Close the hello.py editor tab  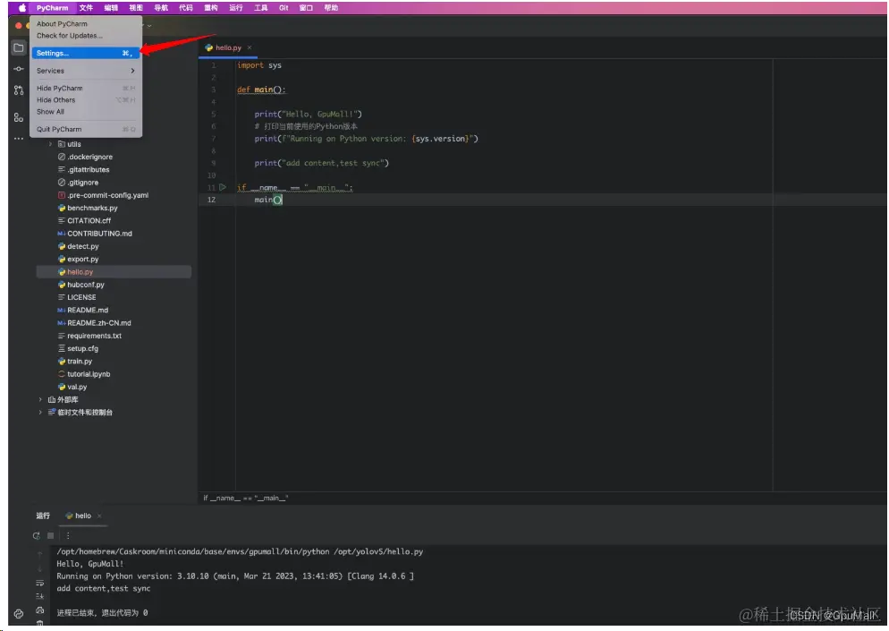click(x=249, y=47)
